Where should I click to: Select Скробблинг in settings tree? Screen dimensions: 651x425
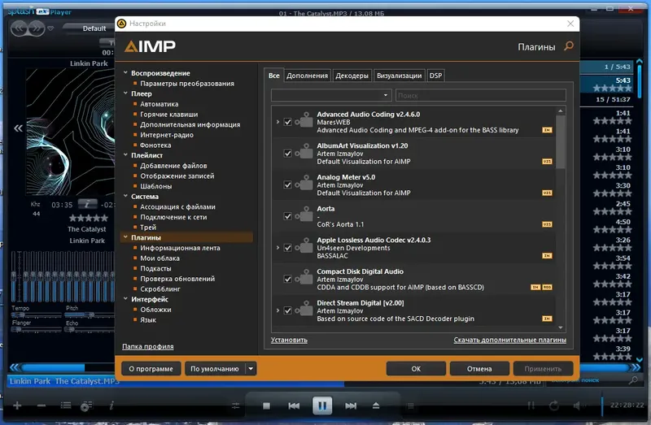click(x=159, y=288)
